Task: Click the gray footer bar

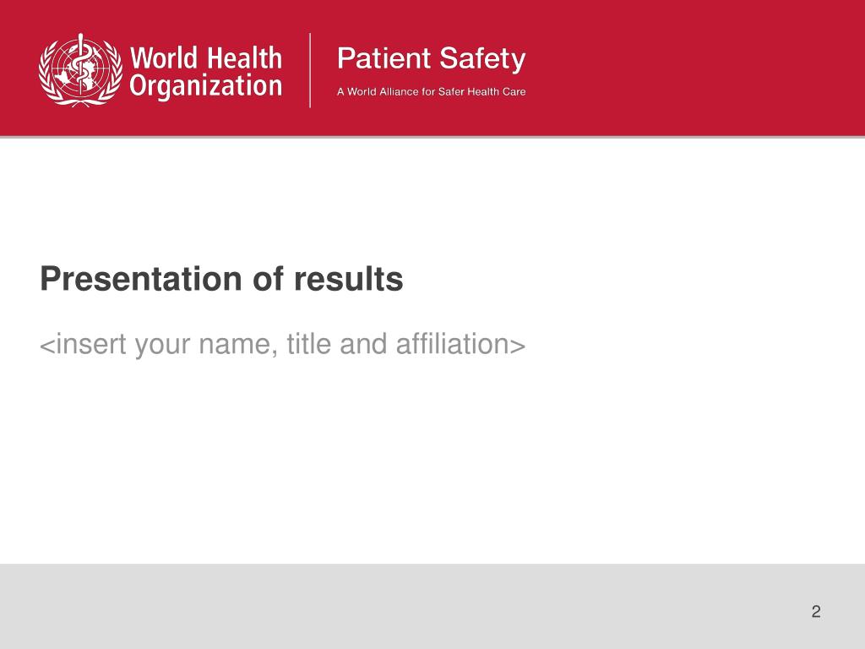Action: click(x=432, y=606)
